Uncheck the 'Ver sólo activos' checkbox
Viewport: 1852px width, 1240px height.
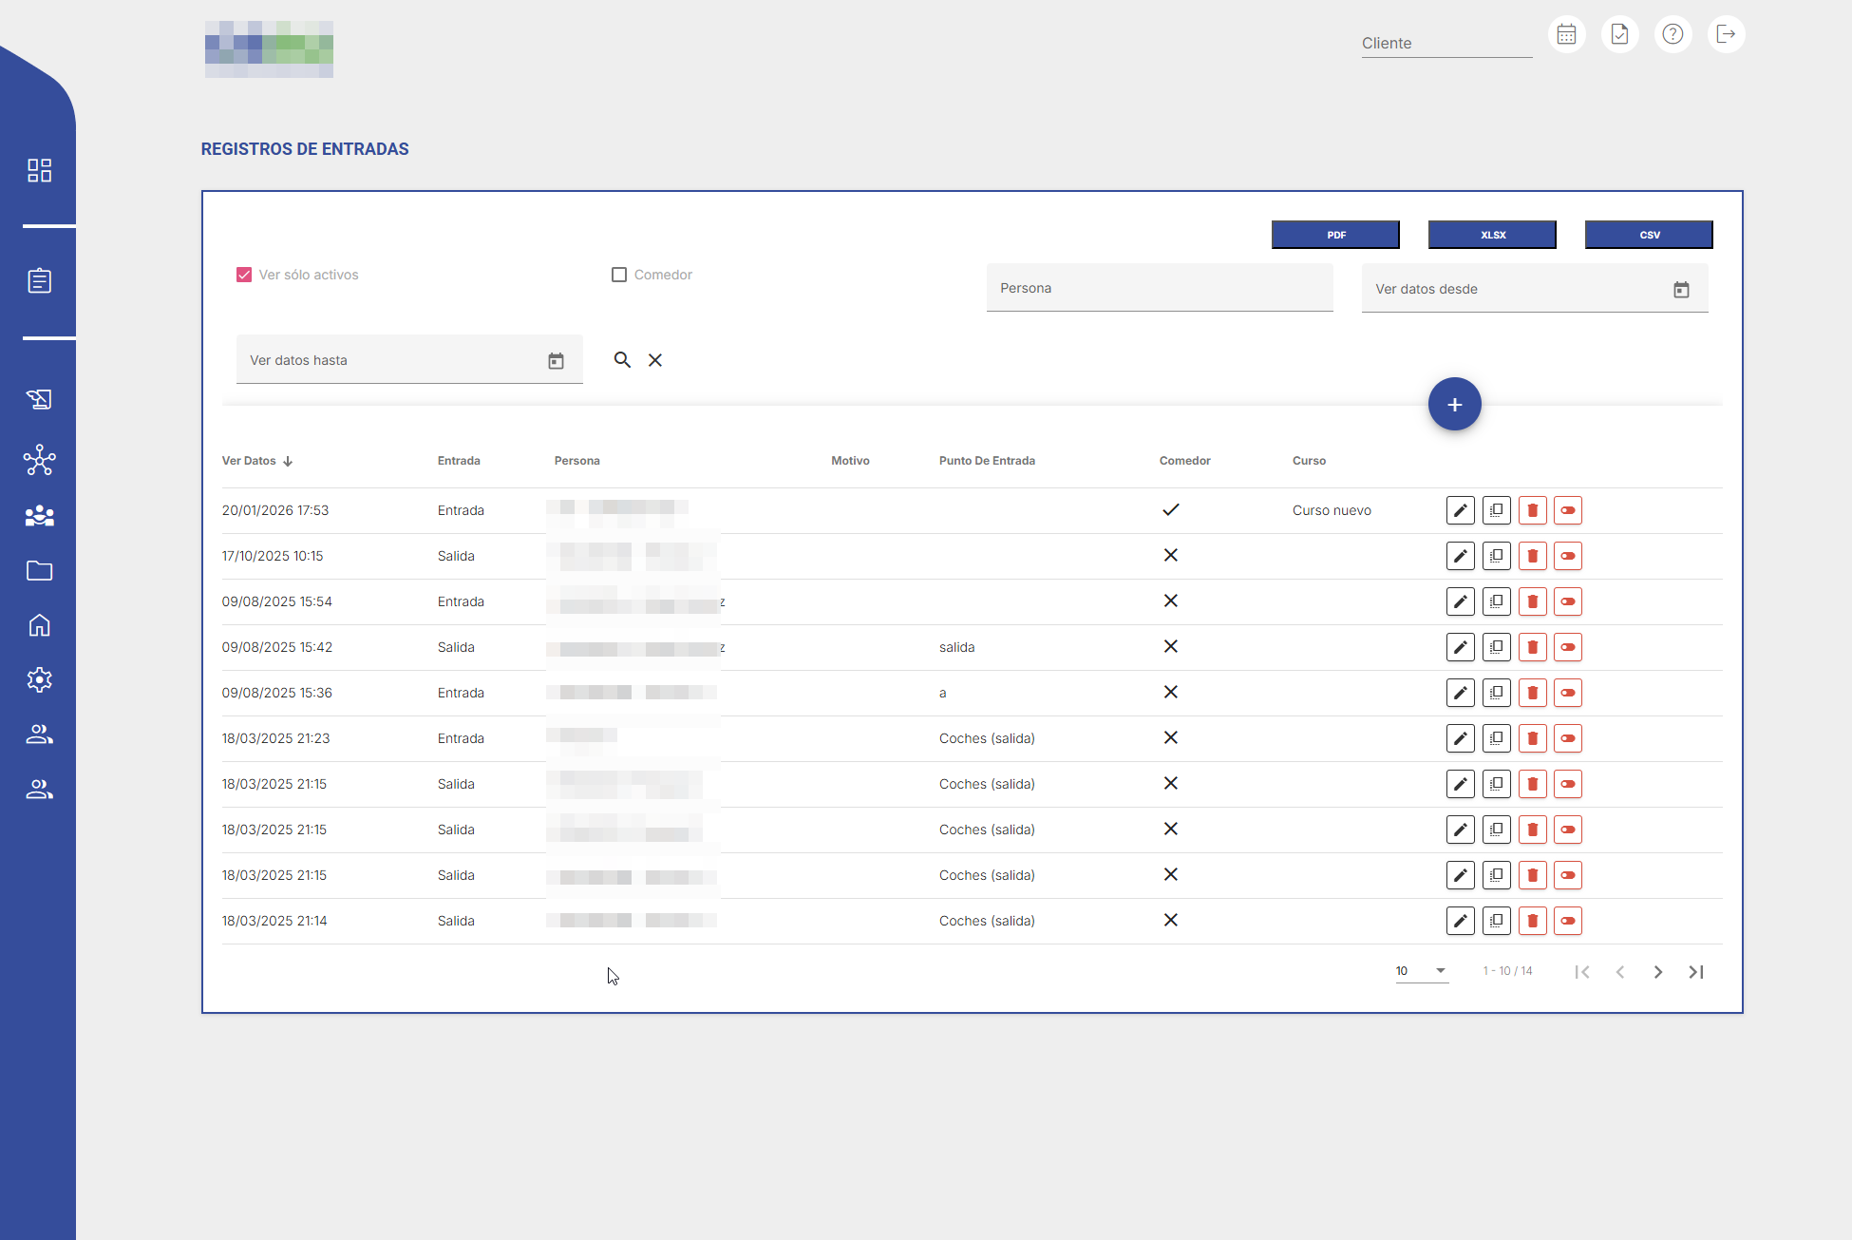[244, 275]
